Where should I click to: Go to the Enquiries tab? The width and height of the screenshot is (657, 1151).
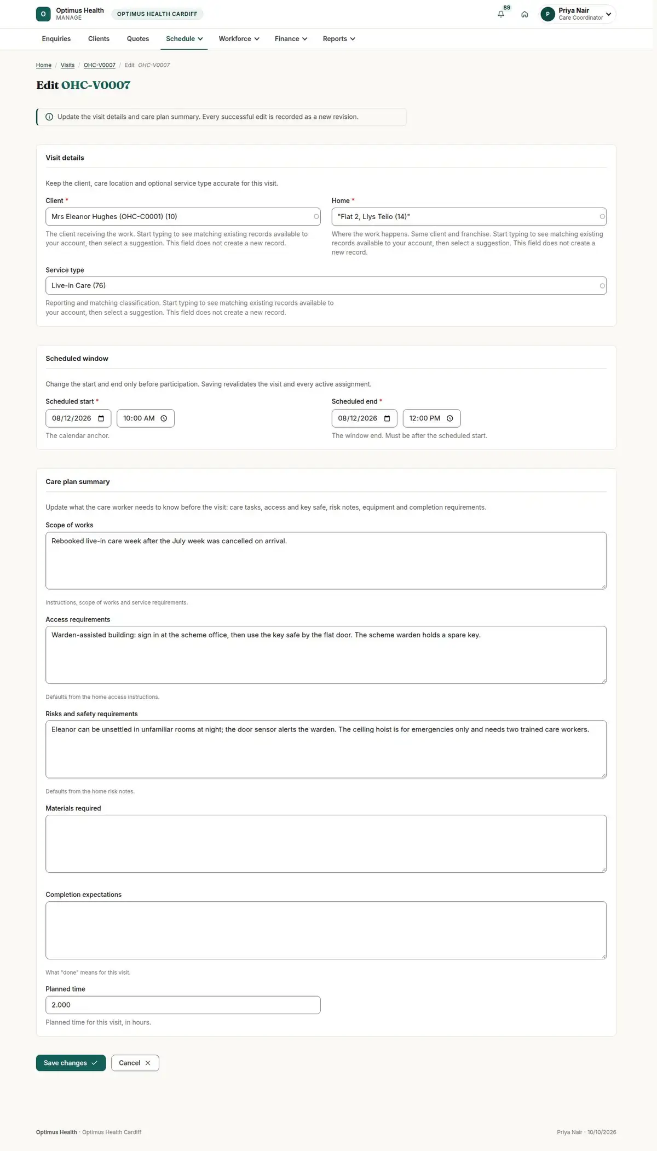(56, 39)
